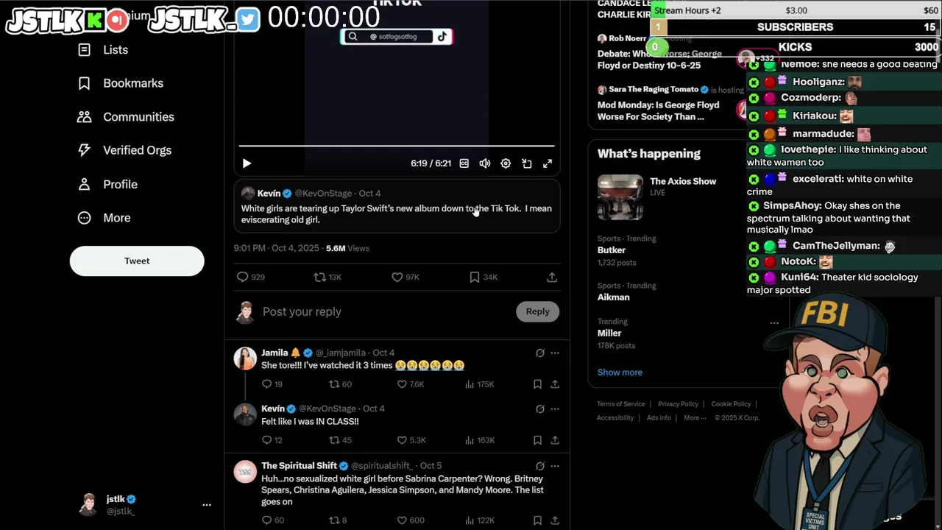Open Terms of Service link
The width and height of the screenshot is (942, 530).
621,404
